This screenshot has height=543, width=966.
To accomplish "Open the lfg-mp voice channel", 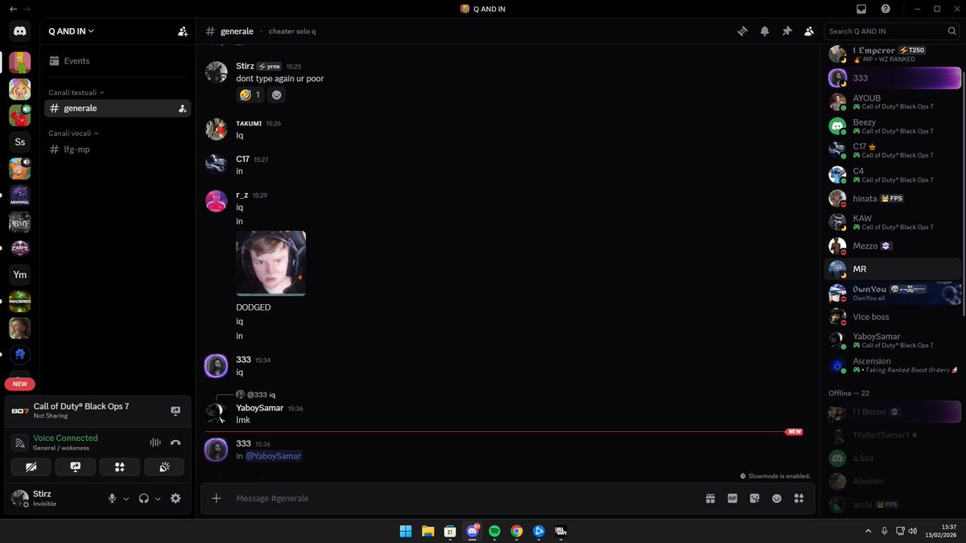I will tap(118, 150).
